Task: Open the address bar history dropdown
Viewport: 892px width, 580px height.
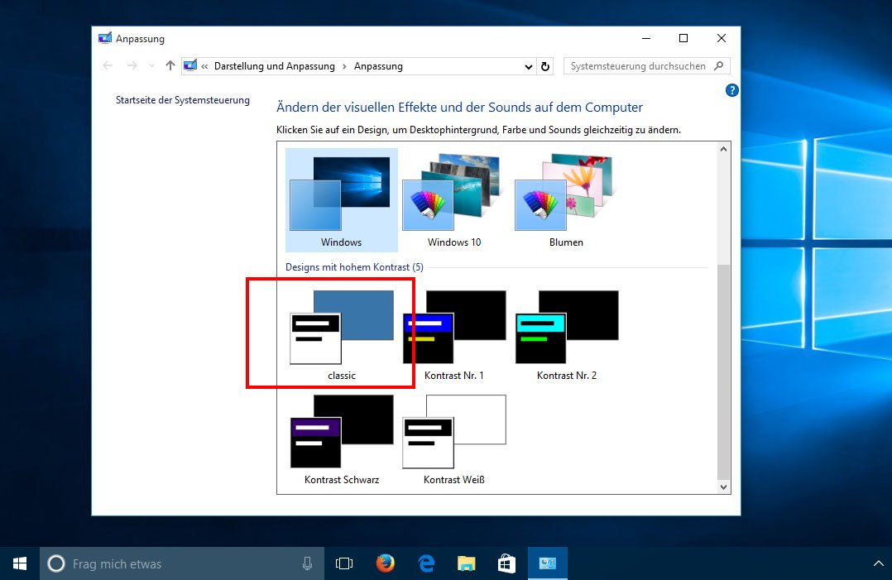Action: coord(528,65)
